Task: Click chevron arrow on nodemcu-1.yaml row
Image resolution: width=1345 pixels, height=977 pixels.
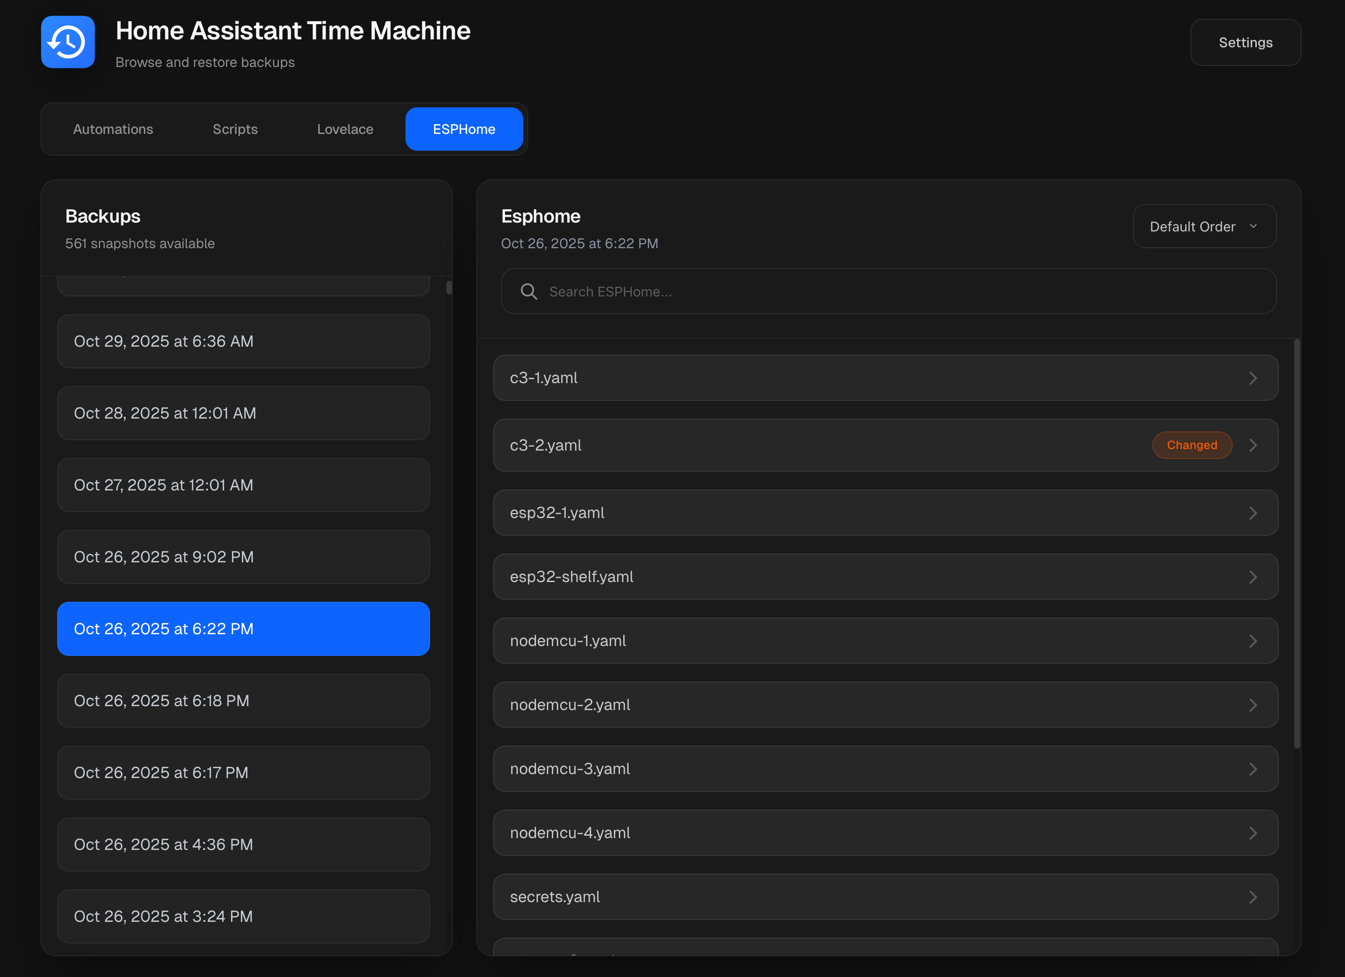Action: tap(1252, 641)
